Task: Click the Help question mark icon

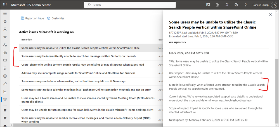Action: (245, 5)
